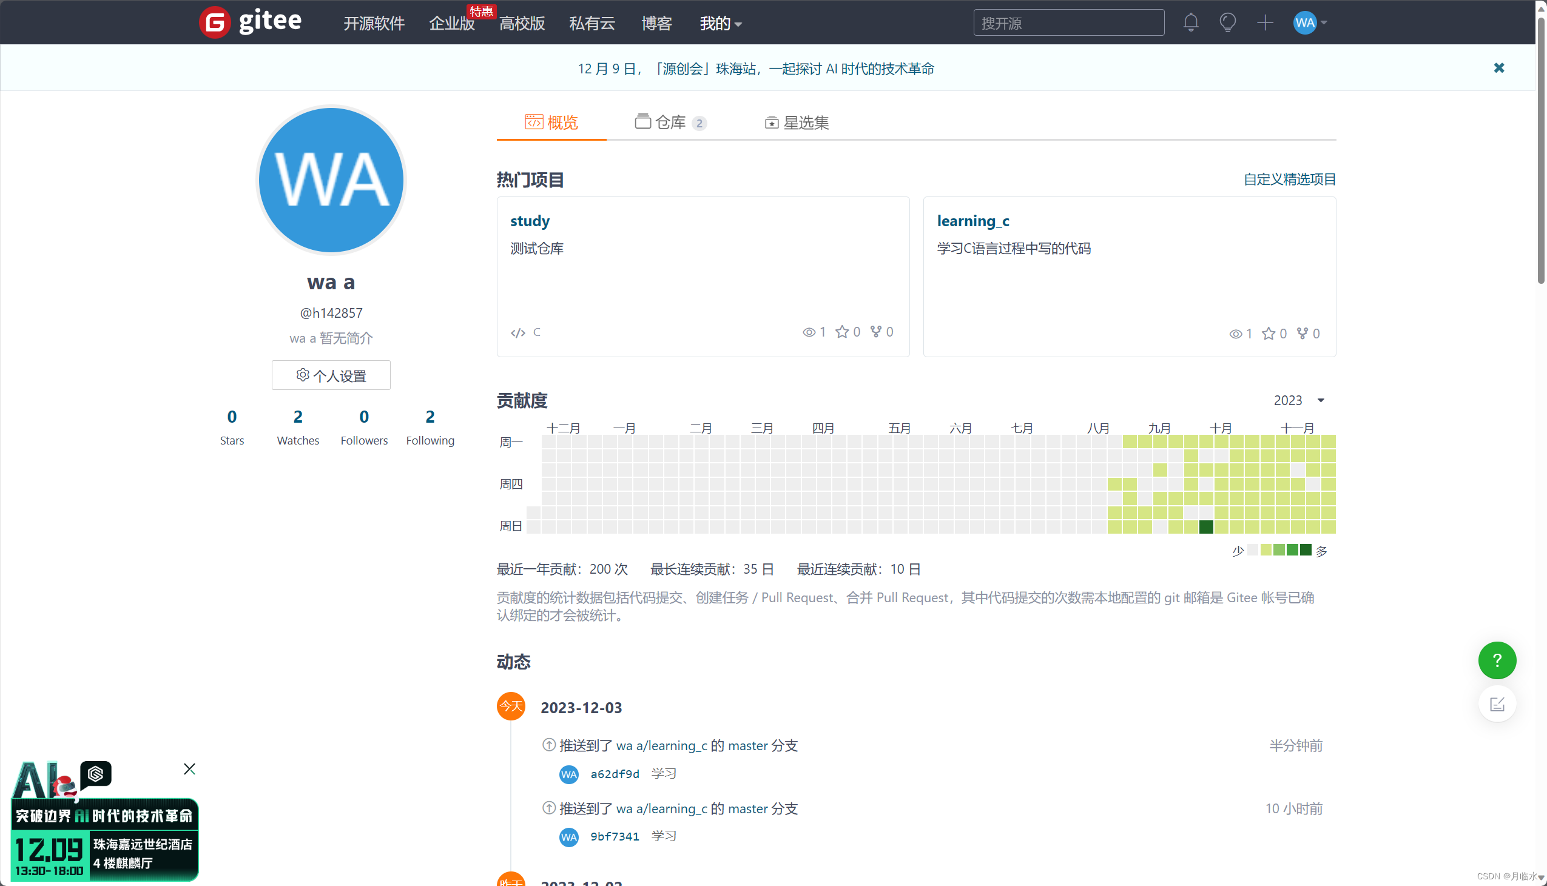This screenshot has height=886, width=1547.
Task: Click the Gitee logo
Action: (251, 22)
